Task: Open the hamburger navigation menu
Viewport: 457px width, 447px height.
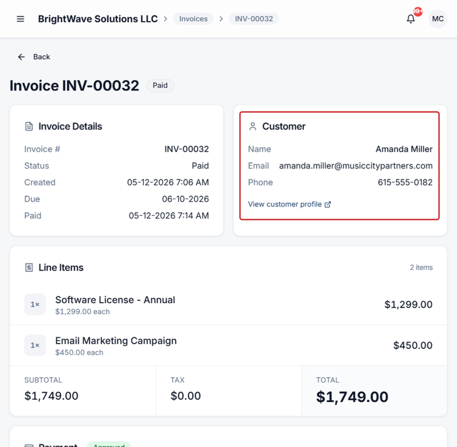Action: click(x=21, y=19)
